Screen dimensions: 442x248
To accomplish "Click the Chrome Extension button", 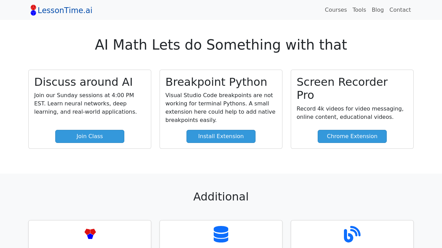I will tap(352, 136).
